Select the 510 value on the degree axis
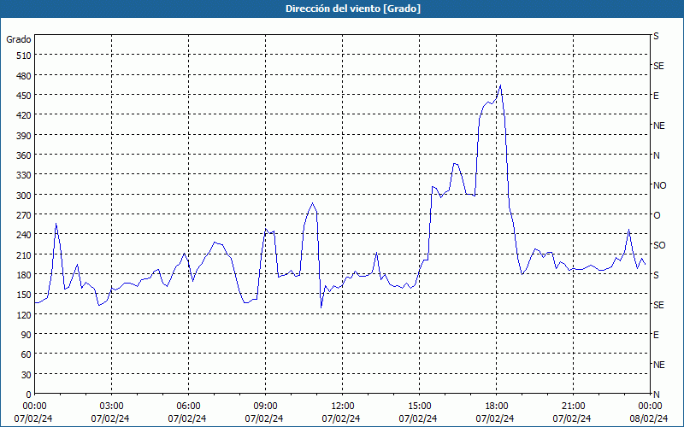 [x=25, y=56]
